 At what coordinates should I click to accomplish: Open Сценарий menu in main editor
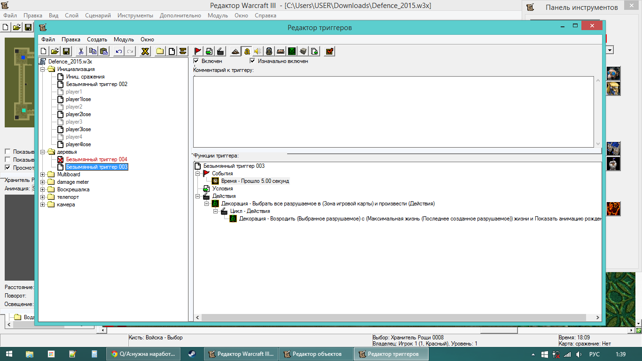point(98,16)
